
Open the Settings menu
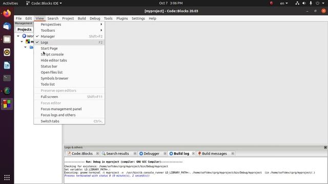pyautogui.click(x=138, y=18)
